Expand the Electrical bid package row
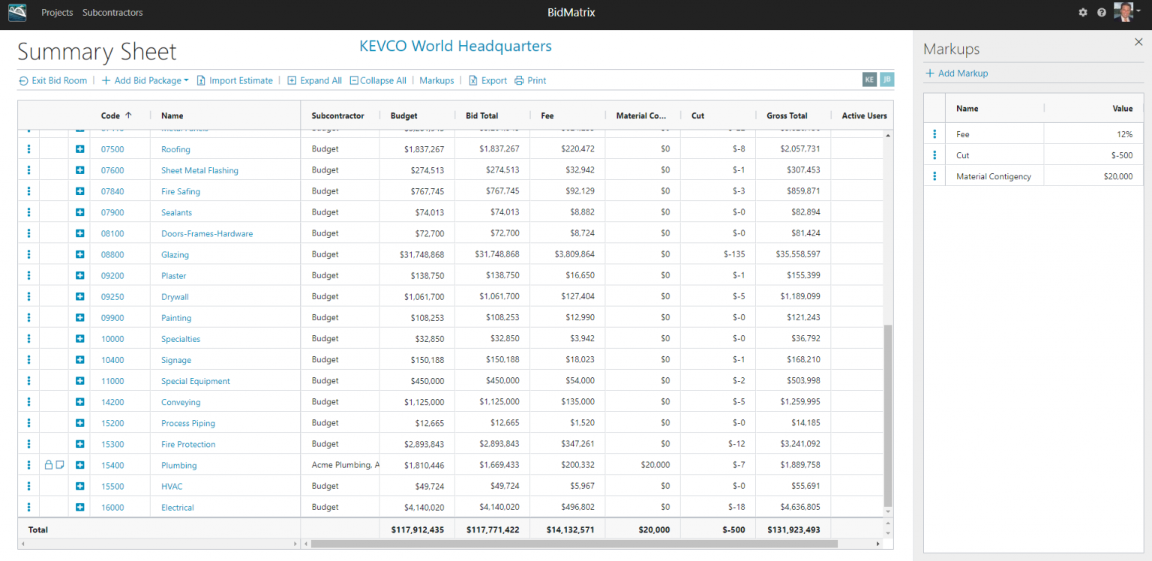The height and width of the screenshot is (561, 1152). 79,507
